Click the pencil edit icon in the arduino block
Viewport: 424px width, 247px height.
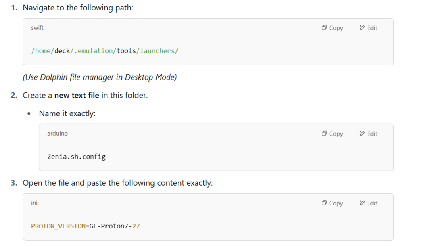(x=362, y=134)
